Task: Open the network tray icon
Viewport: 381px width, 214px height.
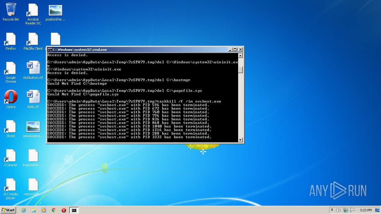Action: tap(346, 210)
